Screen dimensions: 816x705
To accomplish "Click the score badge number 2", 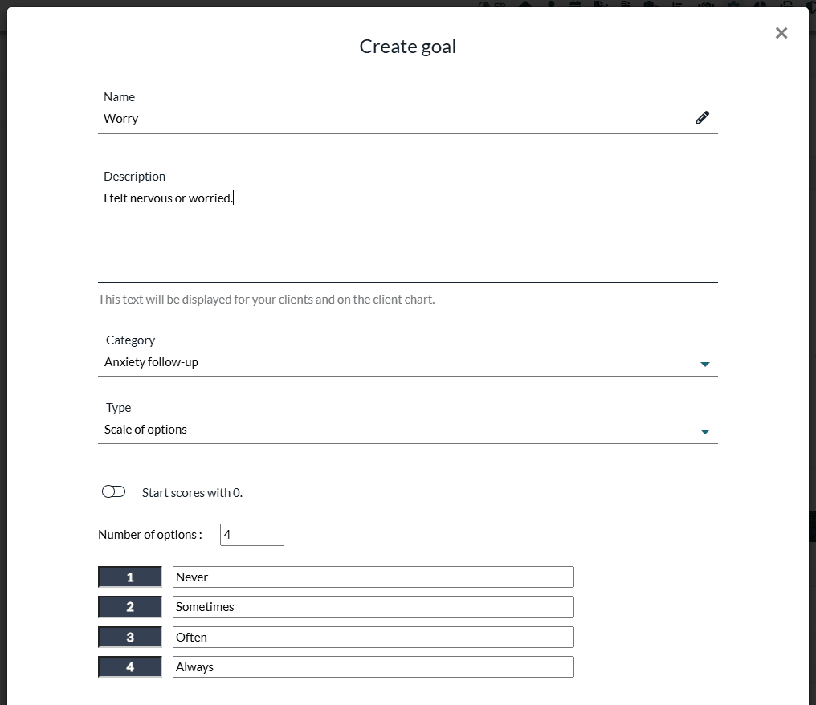I will pyautogui.click(x=130, y=607).
